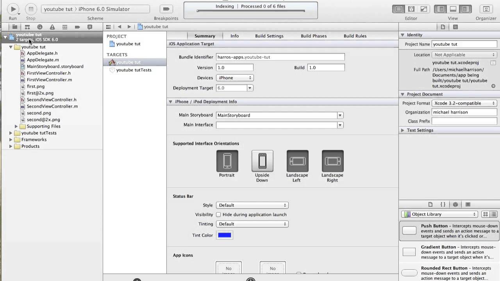
Task: Expand Supporting Files folder
Action: (16, 126)
